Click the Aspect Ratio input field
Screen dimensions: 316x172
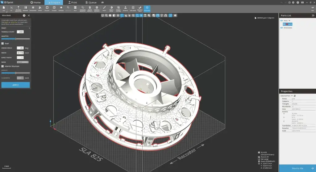(x=20, y=58)
